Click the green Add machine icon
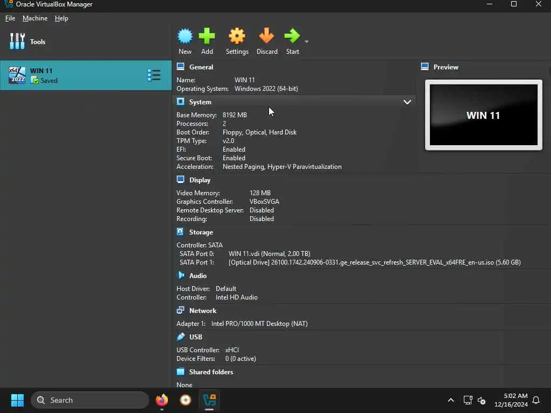This screenshot has height=413, width=551. click(x=207, y=36)
